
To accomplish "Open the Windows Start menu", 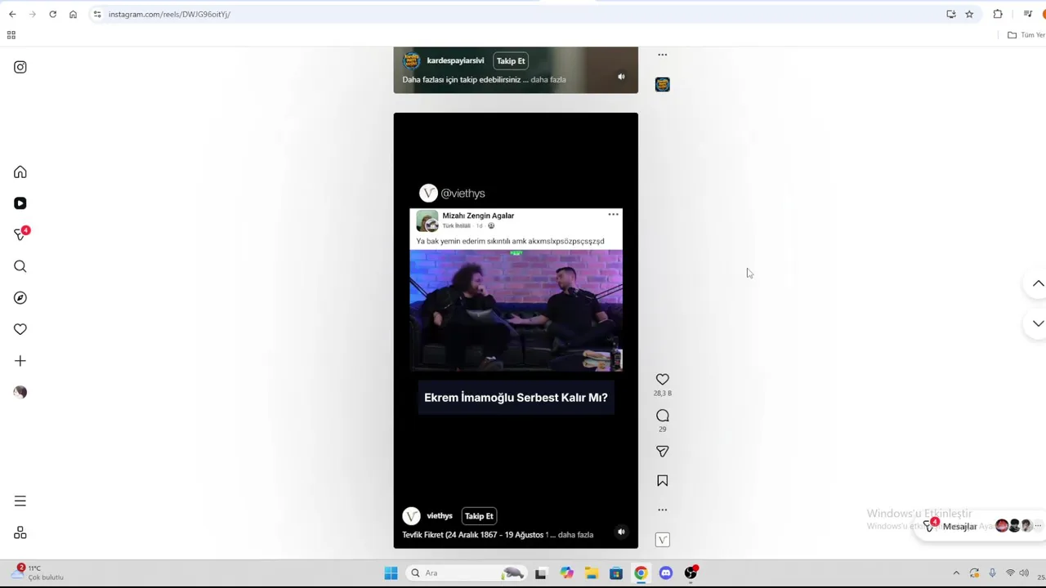I will tap(391, 573).
